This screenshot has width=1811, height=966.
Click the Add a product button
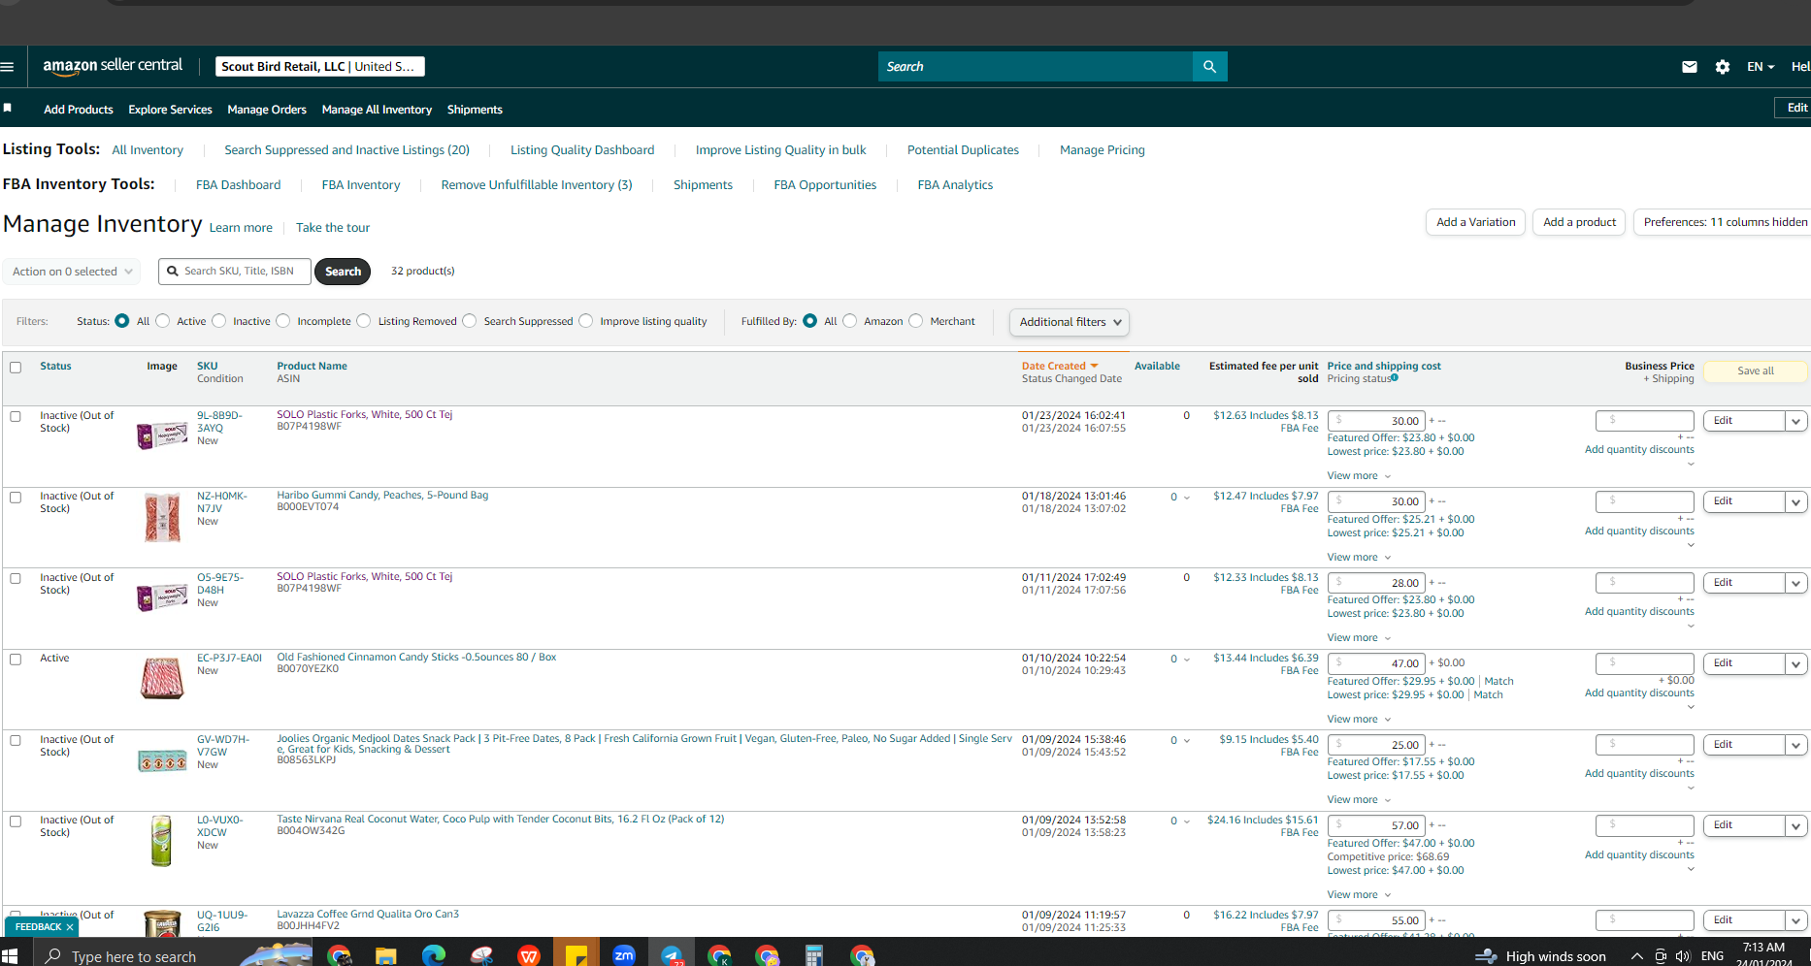point(1579,222)
